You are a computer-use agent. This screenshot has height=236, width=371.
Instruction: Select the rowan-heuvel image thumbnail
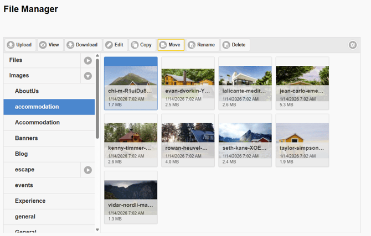pos(188,140)
